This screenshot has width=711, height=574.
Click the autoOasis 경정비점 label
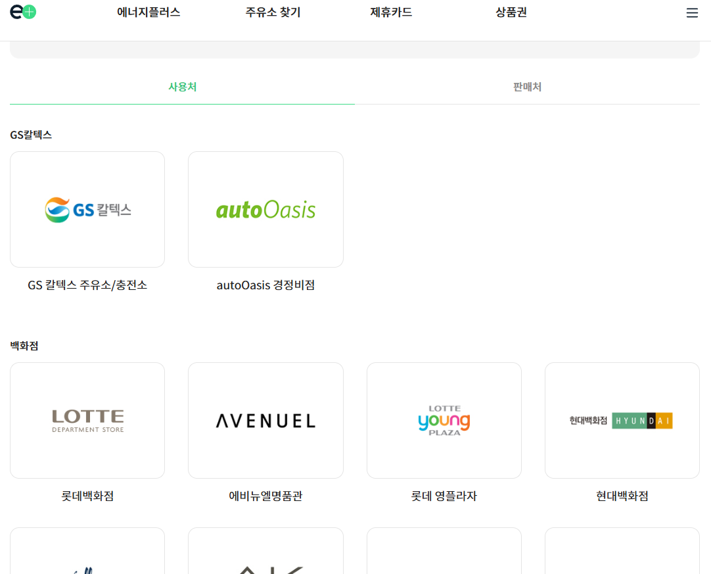pyautogui.click(x=265, y=285)
